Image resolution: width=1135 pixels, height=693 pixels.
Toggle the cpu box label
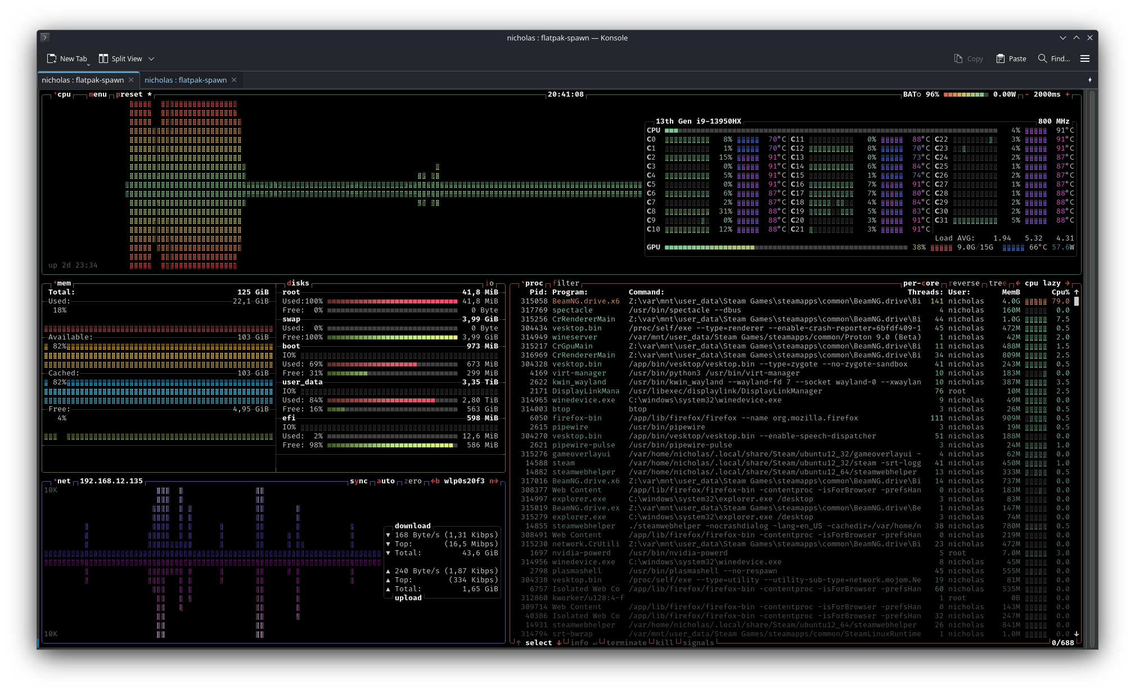62,94
